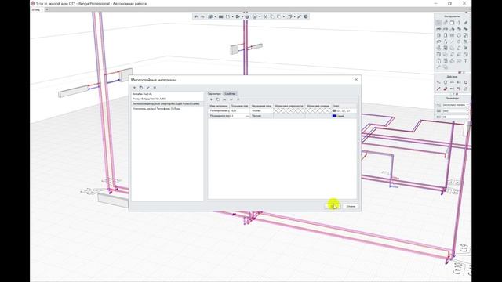
Task: Switch to the Свойства tab
Action: pos(230,94)
